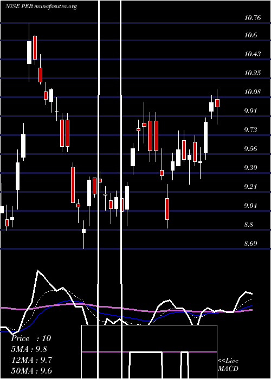The height and width of the screenshot is (379, 271).
Task: Click the 10.43 price axis label
Action: 253,54
